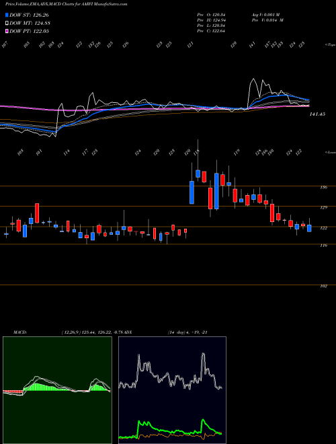The image size is (336, 444).
Task: Click the 'Pre O: 120.84' open value
Action: (x=211, y=15)
